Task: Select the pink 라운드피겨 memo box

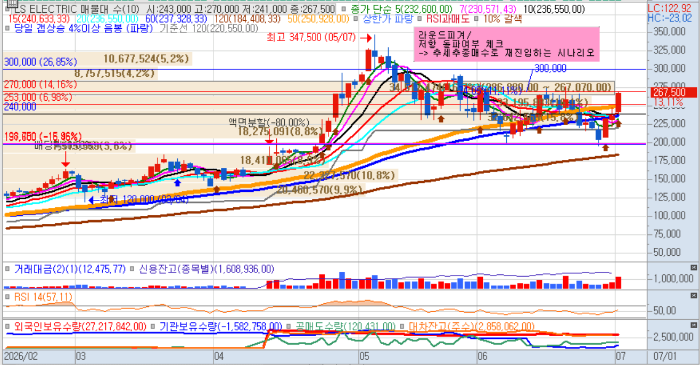Action: 507,44
